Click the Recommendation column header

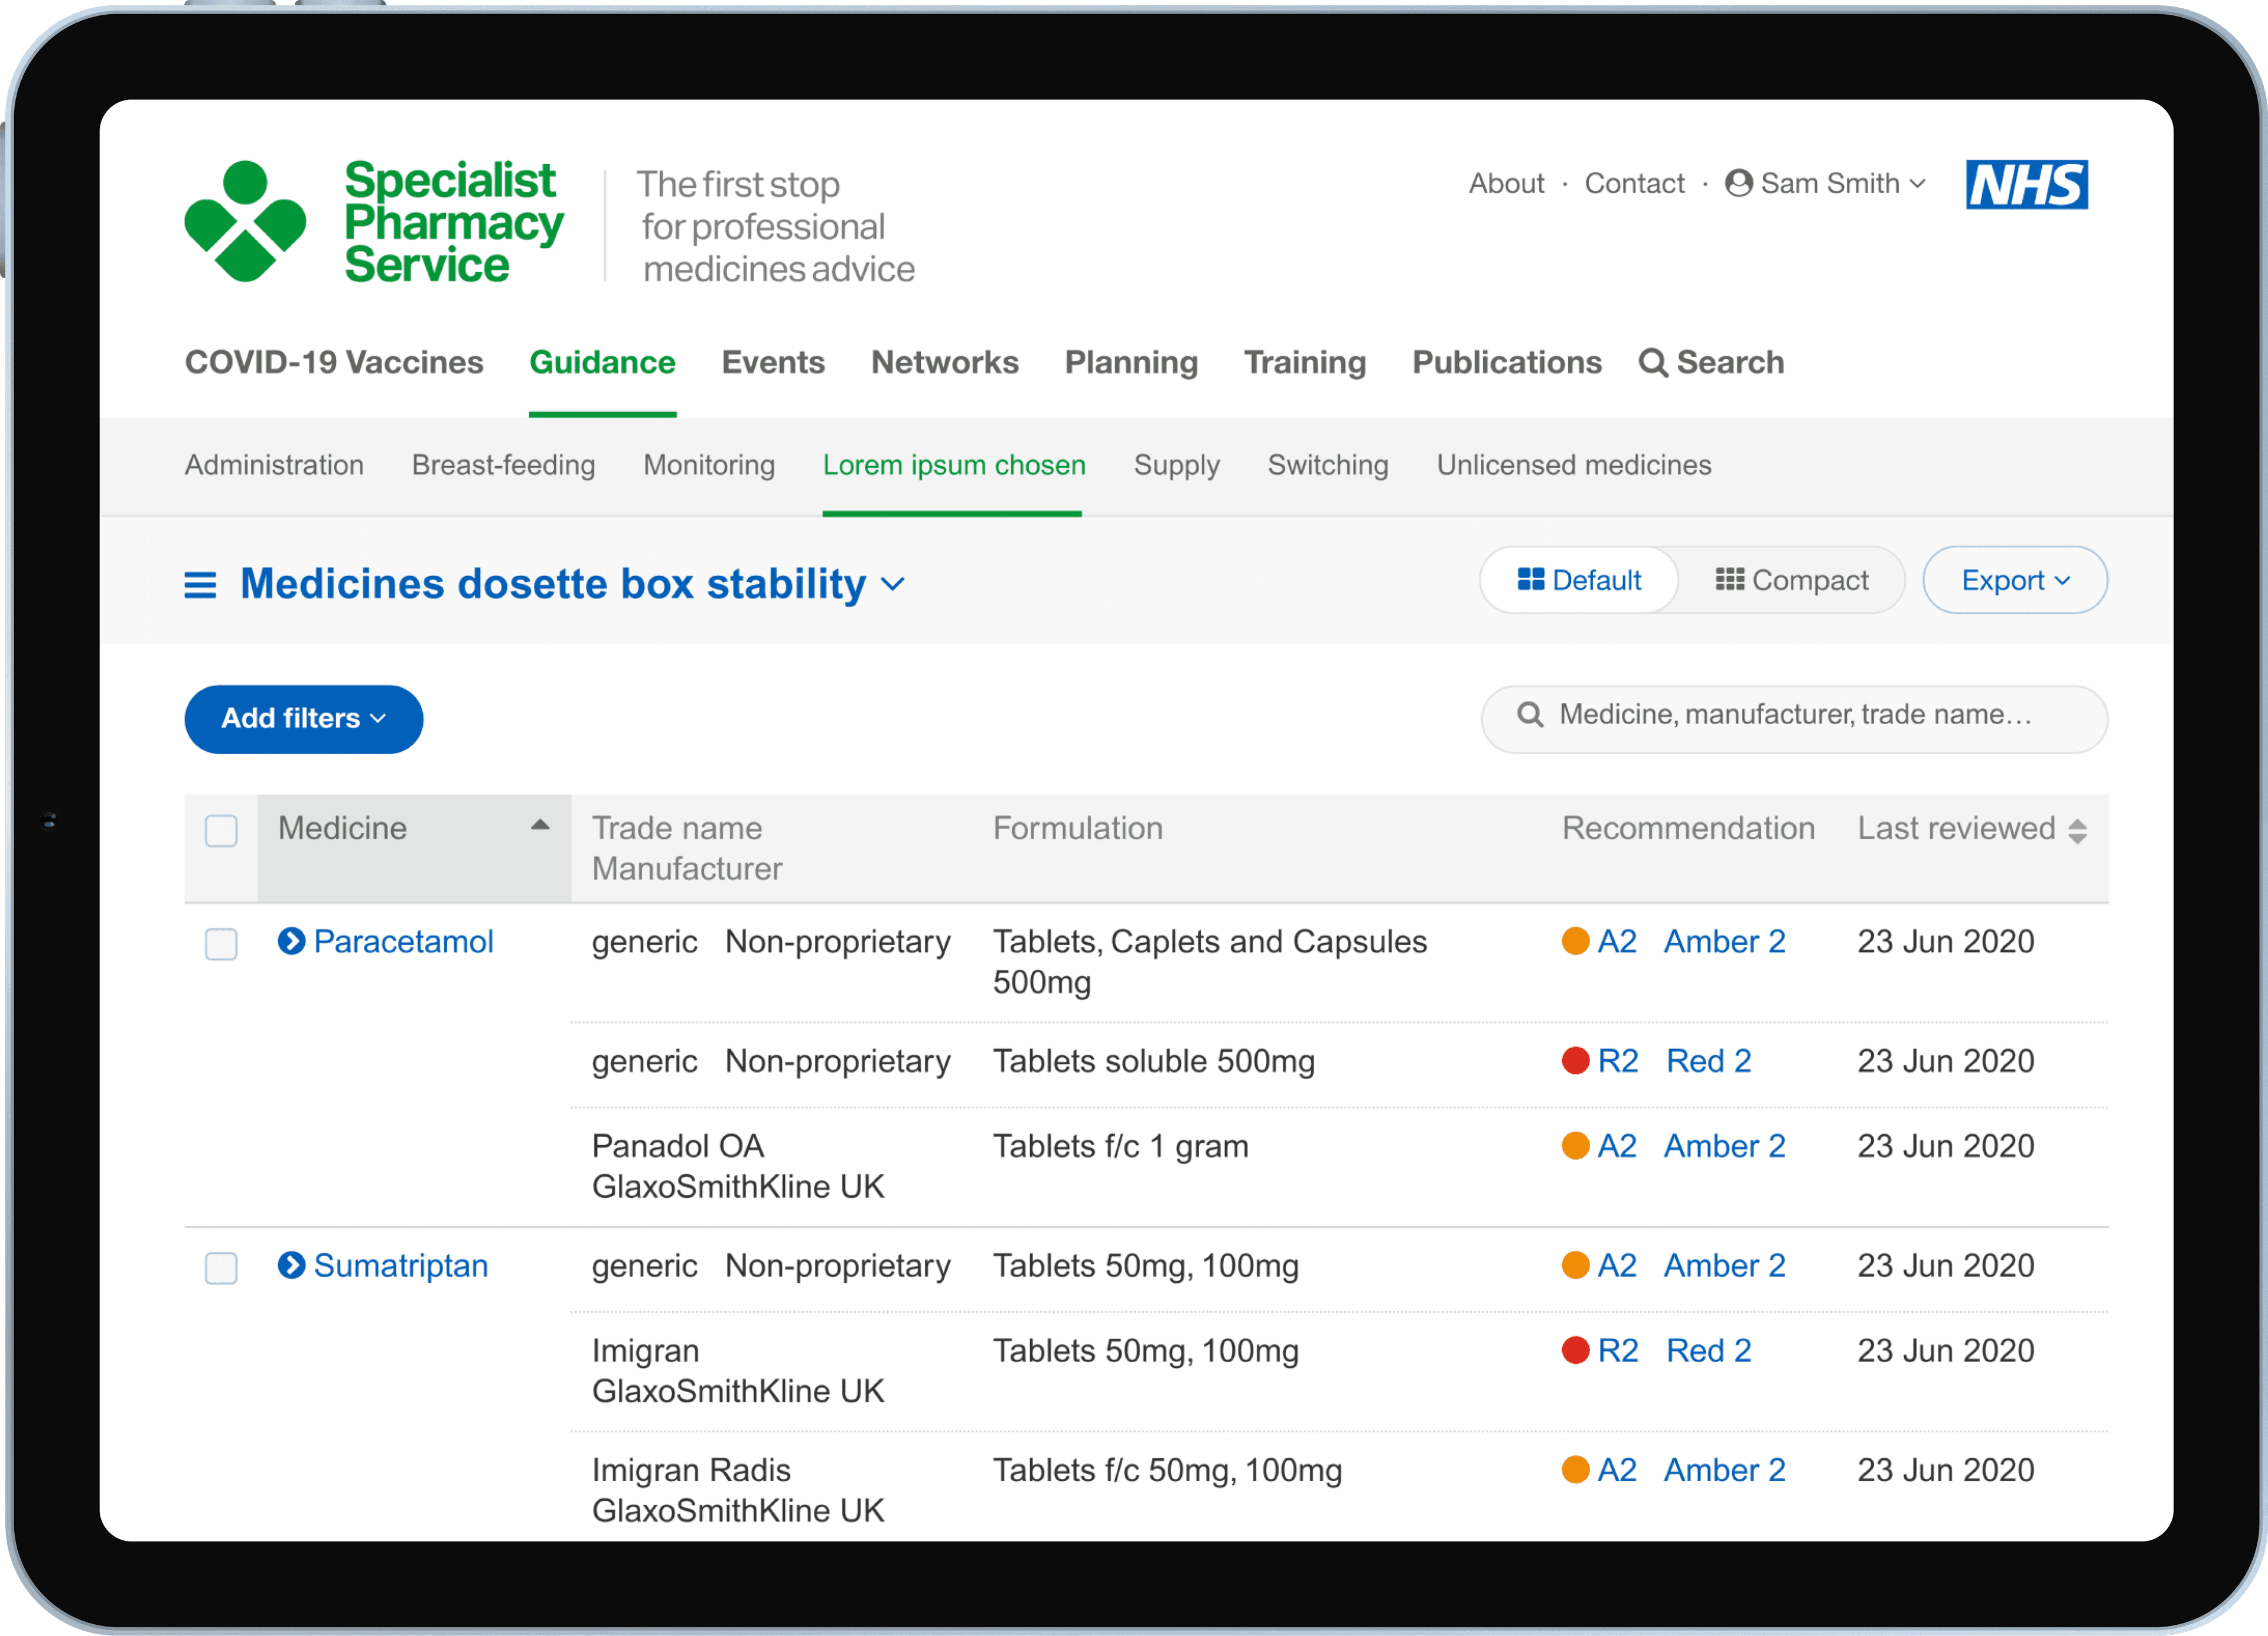coord(1688,828)
